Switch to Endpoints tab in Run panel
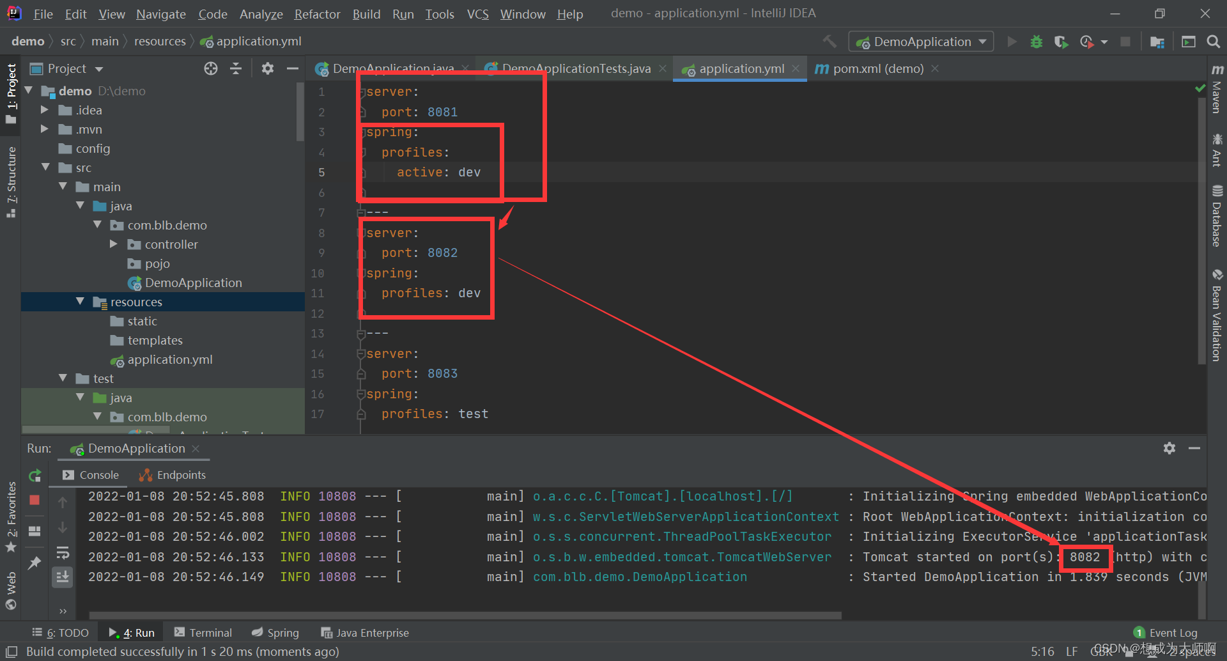 (x=173, y=475)
